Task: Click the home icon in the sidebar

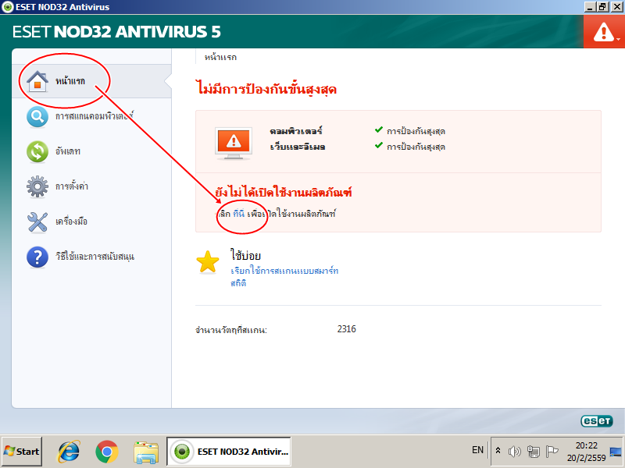Action: coord(37,81)
